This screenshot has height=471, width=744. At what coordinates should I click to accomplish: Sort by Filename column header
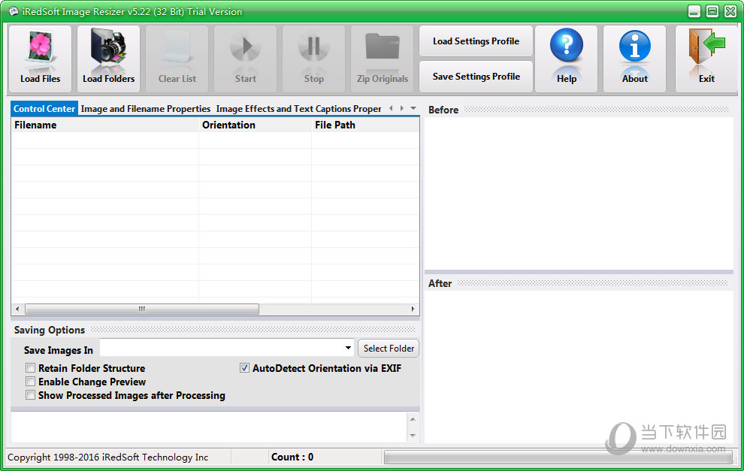(x=105, y=125)
